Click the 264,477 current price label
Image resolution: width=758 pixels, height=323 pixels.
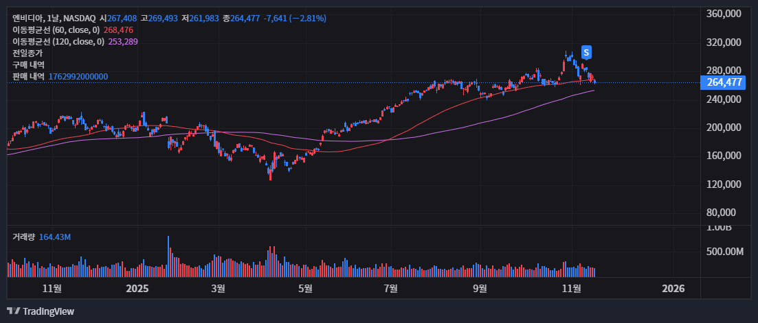pos(724,82)
